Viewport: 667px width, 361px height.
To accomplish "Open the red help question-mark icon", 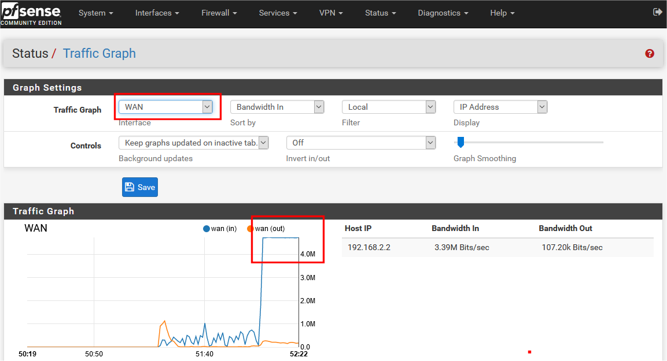I will (650, 54).
